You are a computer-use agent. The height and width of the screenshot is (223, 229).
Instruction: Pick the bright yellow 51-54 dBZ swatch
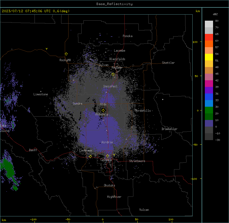[209, 57]
